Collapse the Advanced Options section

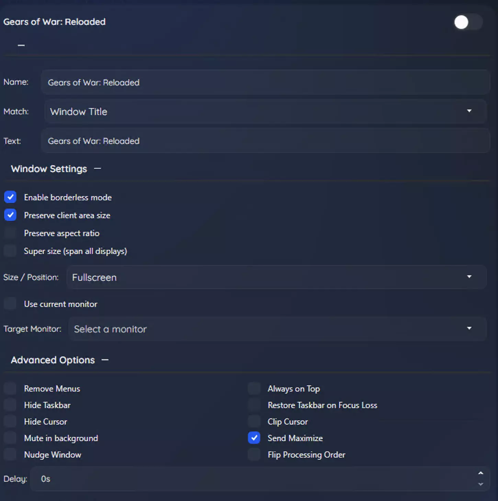pos(105,360)
